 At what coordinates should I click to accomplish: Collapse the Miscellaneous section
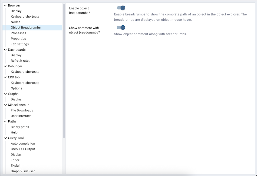pos(5,105)
